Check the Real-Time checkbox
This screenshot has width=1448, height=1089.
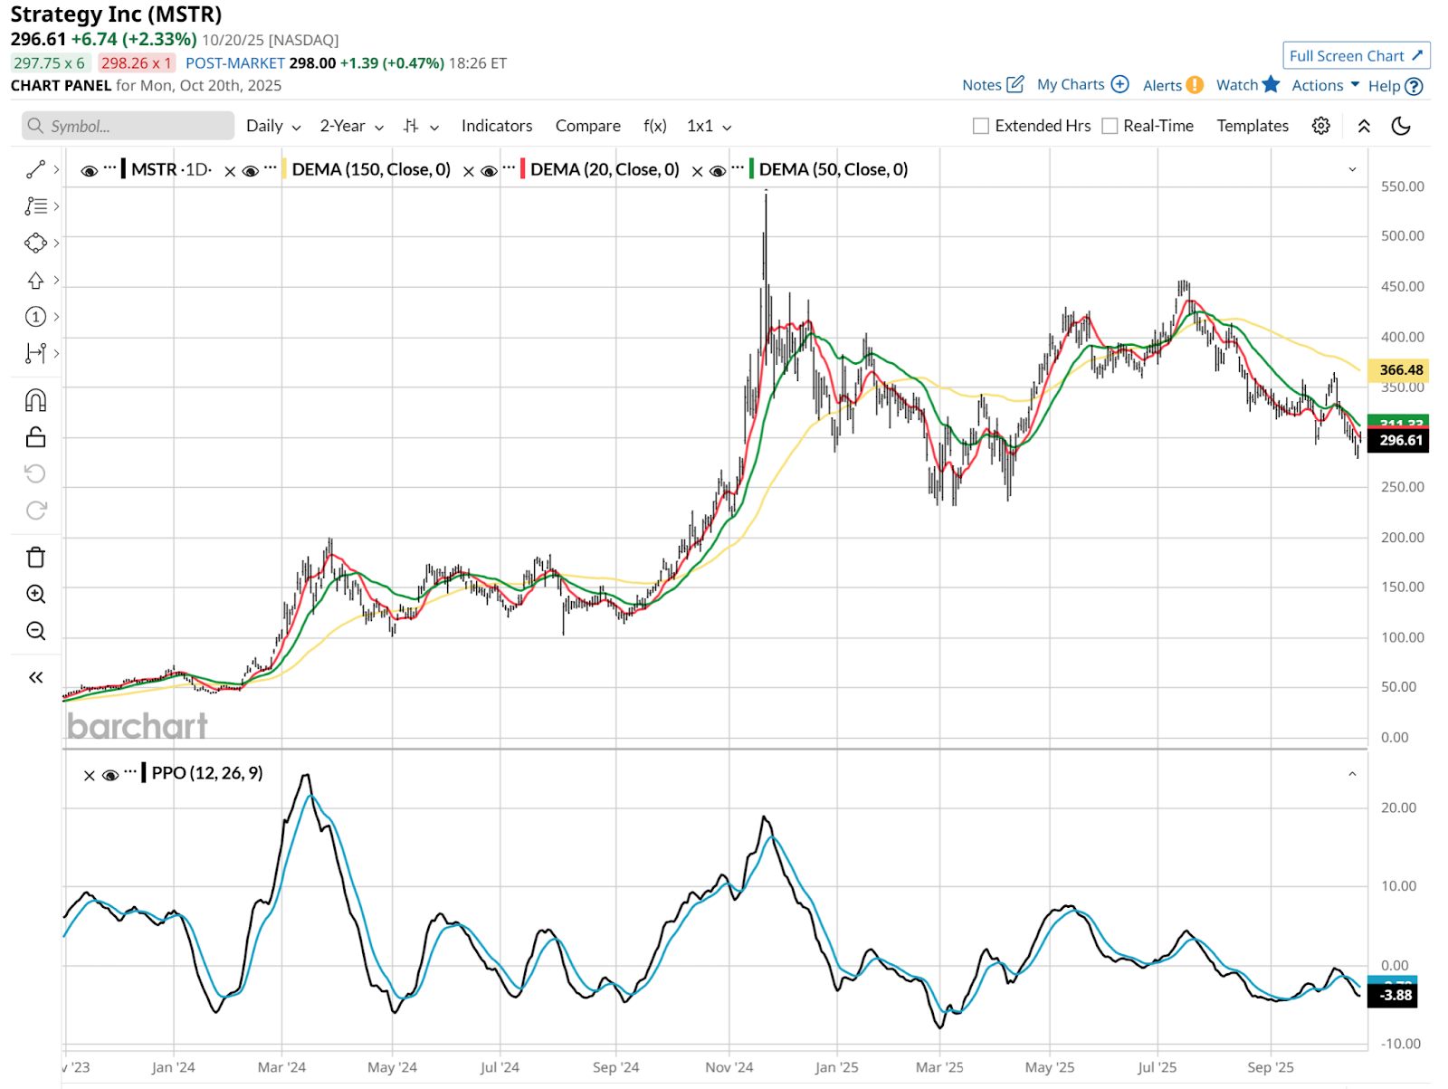1110,126
